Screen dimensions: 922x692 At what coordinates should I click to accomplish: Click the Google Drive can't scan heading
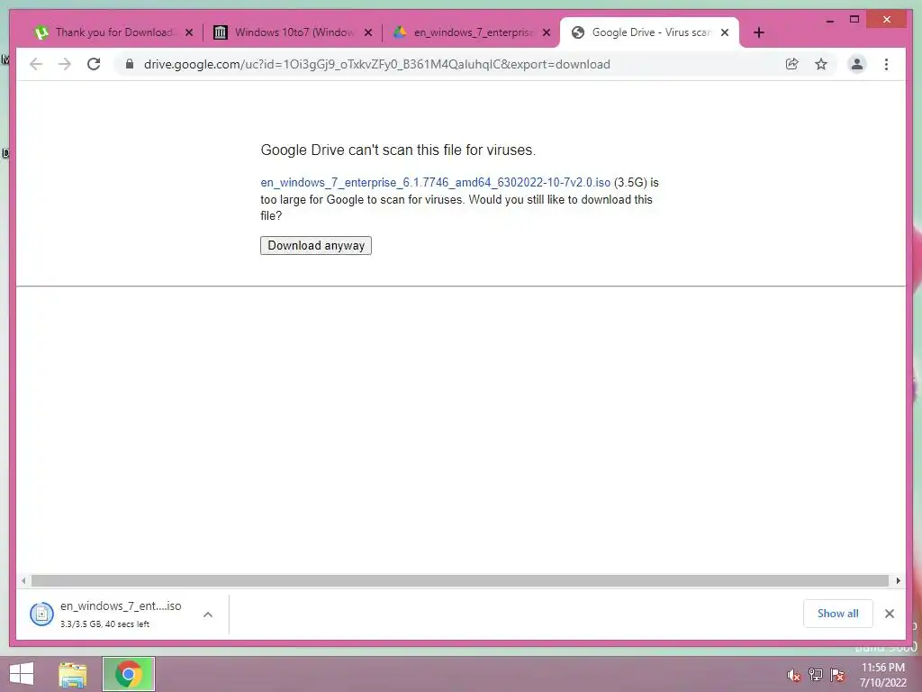pos(398,150)
